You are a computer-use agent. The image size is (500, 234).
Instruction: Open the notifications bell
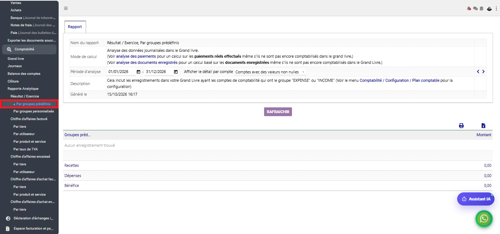tap(469, 8)
